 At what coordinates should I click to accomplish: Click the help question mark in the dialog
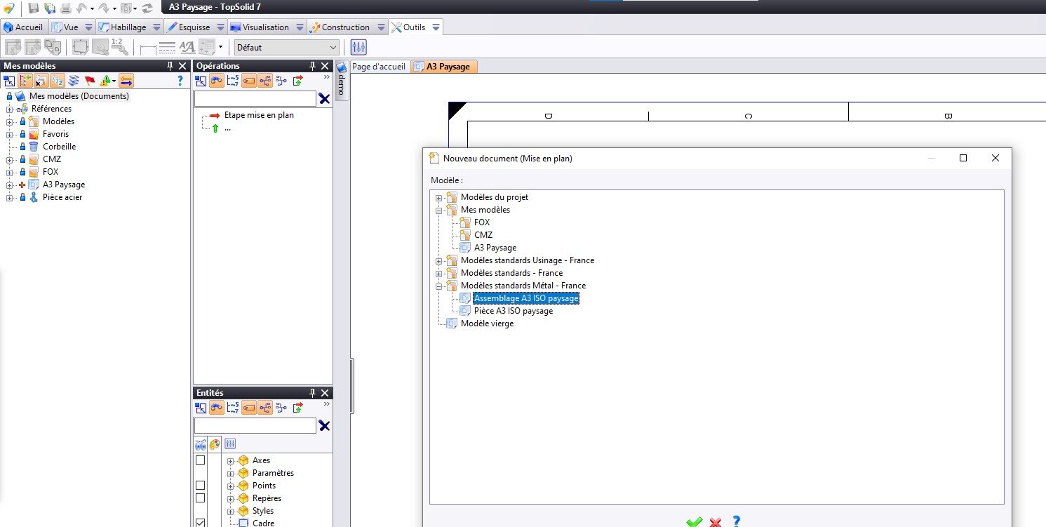tap(736, 521)
